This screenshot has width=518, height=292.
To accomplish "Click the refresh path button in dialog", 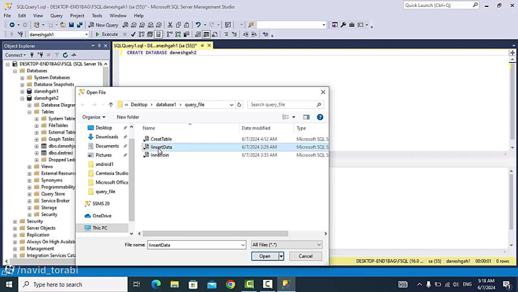I will coord(239,104).
